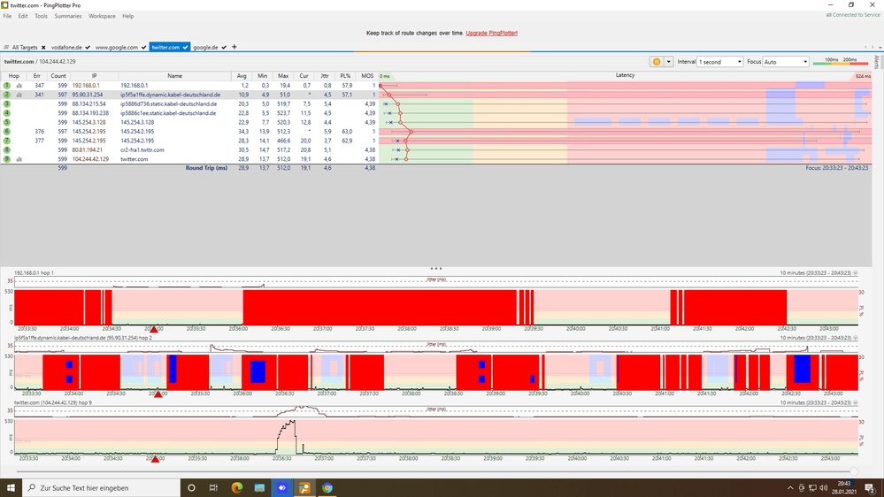Image resolution: width=884 pixels, height=497 pixels.
Task: Switch to the google.de tab
Action: tap(206, 48)
